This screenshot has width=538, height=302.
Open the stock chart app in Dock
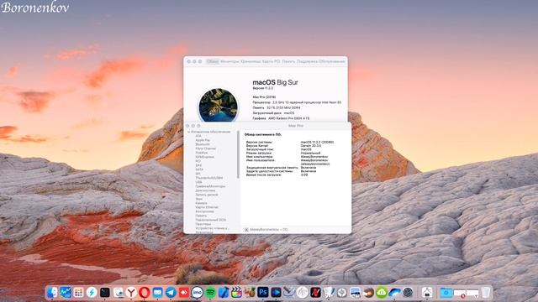pos(66,292)
